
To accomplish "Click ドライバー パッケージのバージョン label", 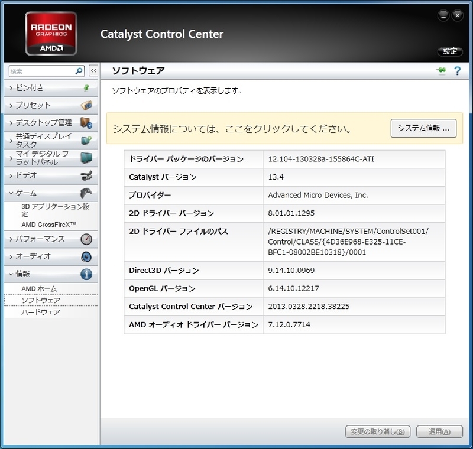I will (186, 159).
